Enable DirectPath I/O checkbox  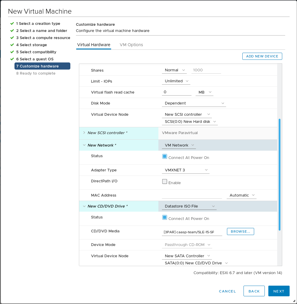click(165, 182)
